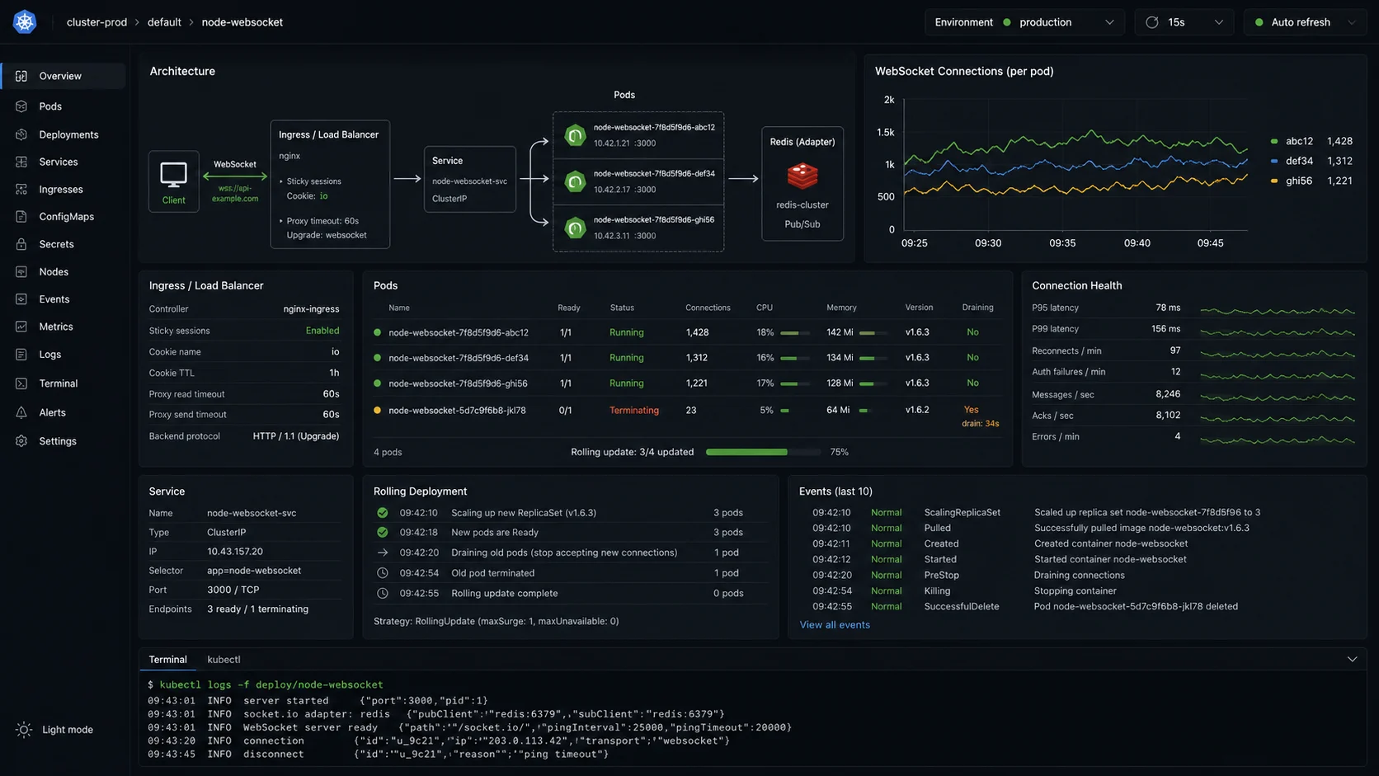This screenshot has width=1379, height=776.
Task: Navigate to default namespace breadcrumb
Action: [x=164, y=22]
